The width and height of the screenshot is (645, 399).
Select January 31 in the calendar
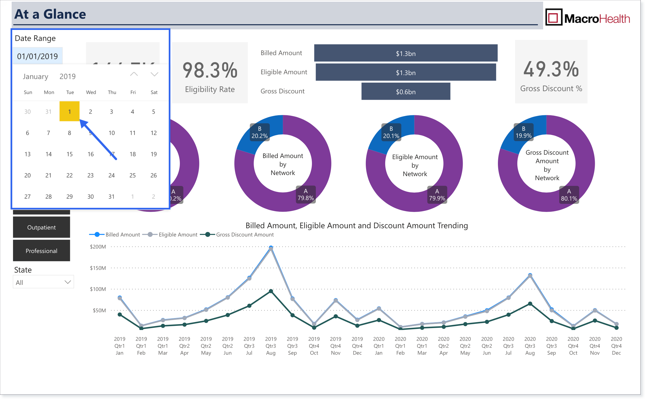pyautogui.click(x=112, y=196)
